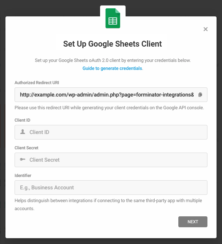Select the 'Set Up Google Sheets Client' heading
The height and width of the screenshot is (244, 222).
coord(112,44)
